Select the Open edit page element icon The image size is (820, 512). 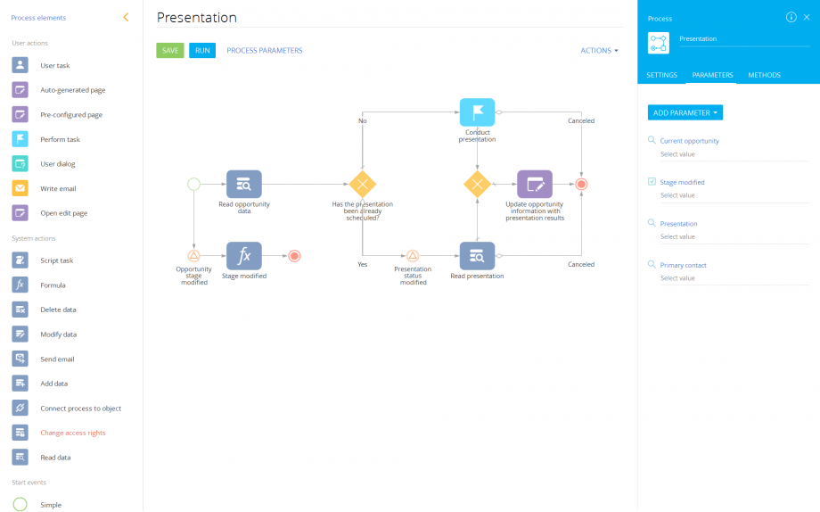pyautogui.click(x=20, y=212)
